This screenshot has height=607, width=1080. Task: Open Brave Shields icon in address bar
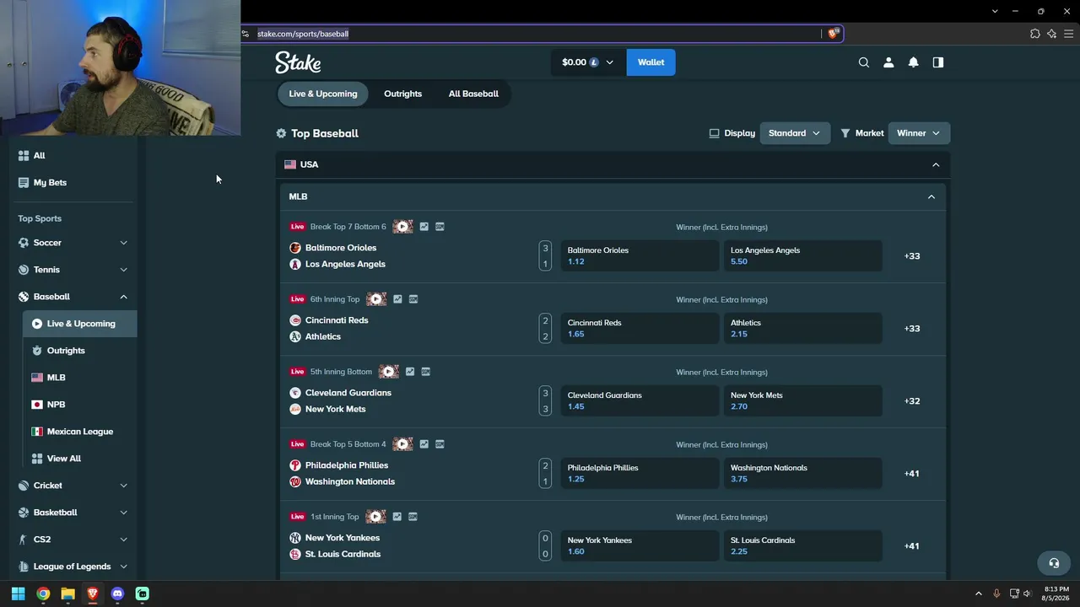click(833, 34)
